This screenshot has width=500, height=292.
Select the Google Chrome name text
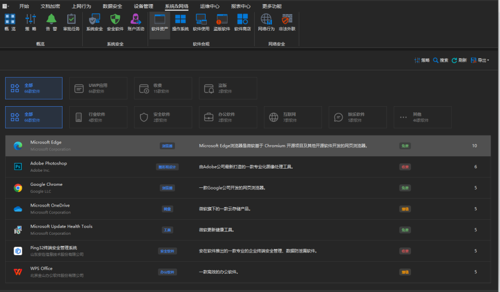[x=46, y=184]
